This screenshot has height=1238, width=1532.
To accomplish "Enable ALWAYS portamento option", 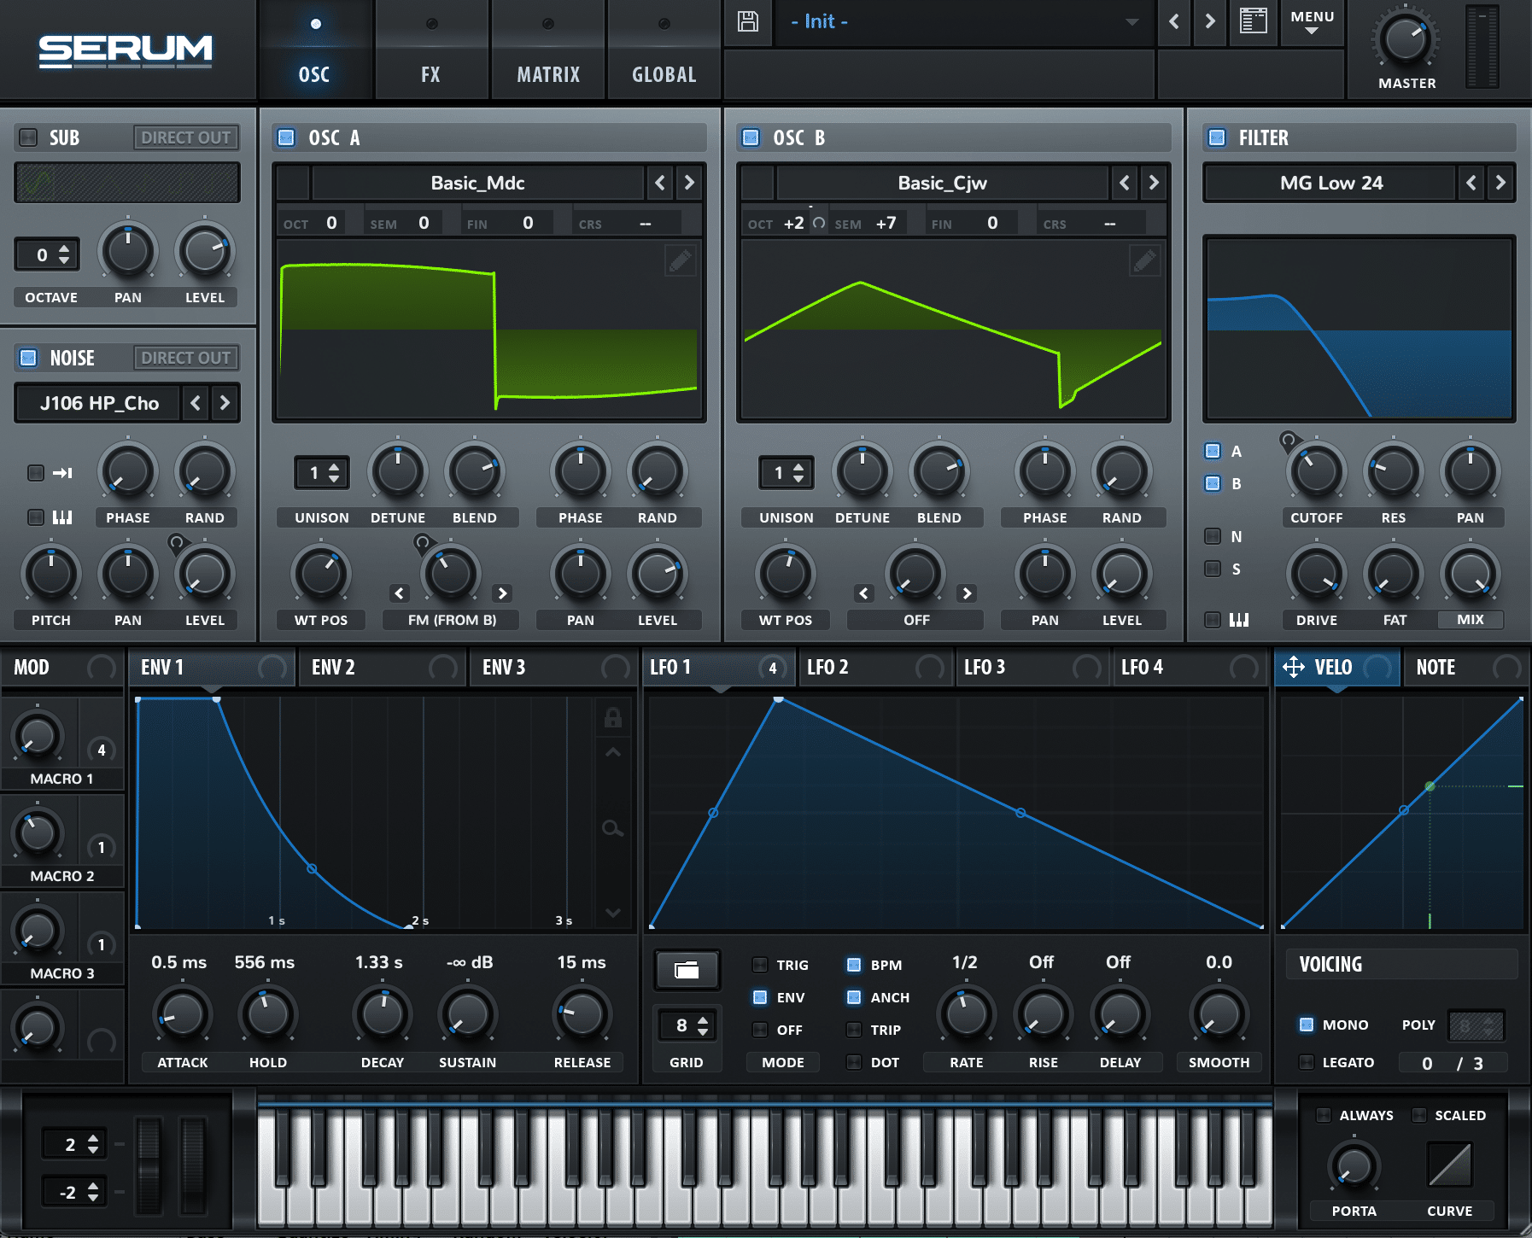I will (1324, 1115).
